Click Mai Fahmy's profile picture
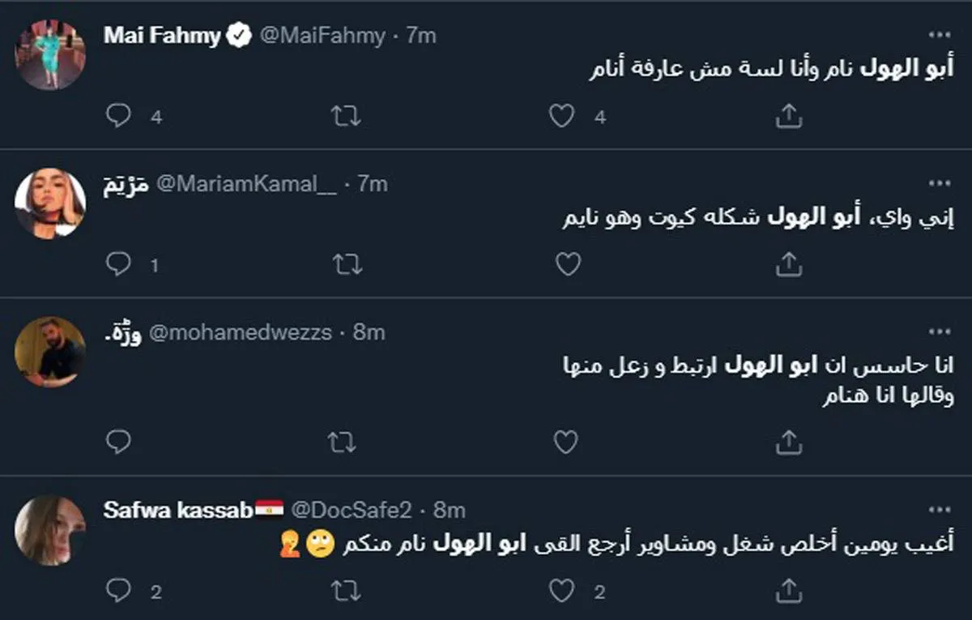The height and width of the screenshot is (620, 972). click(x=50, y=54)
